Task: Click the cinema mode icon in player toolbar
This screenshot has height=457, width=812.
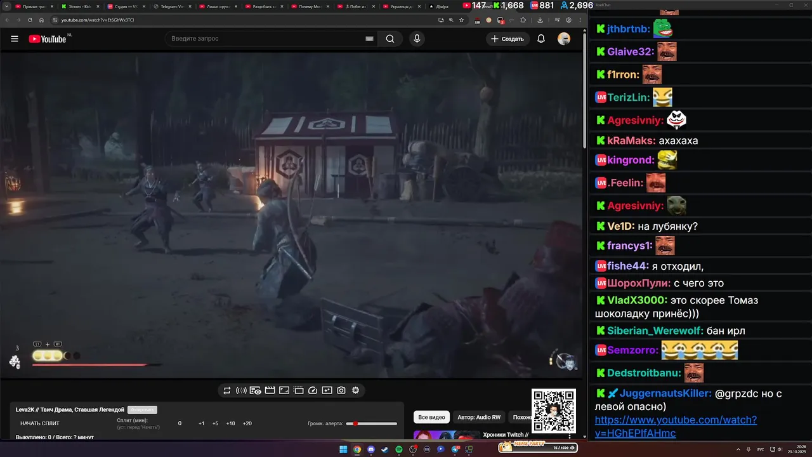Action: [x=298, y=390]
